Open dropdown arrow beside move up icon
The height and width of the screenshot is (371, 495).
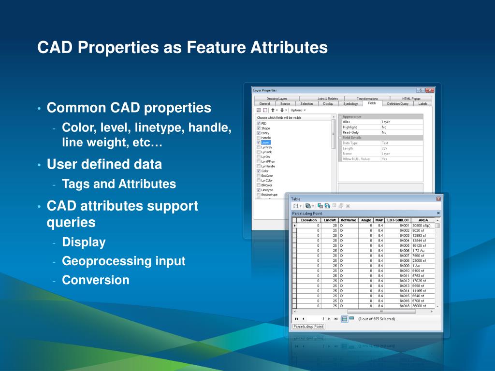pos(277,110)
